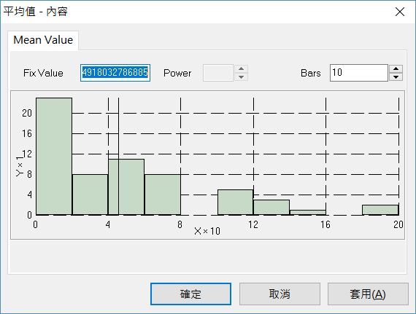416x314 pixels.
Task: Cancel the dialog with 取消 button
Action: pyautogui.click(x=280, y=294)
